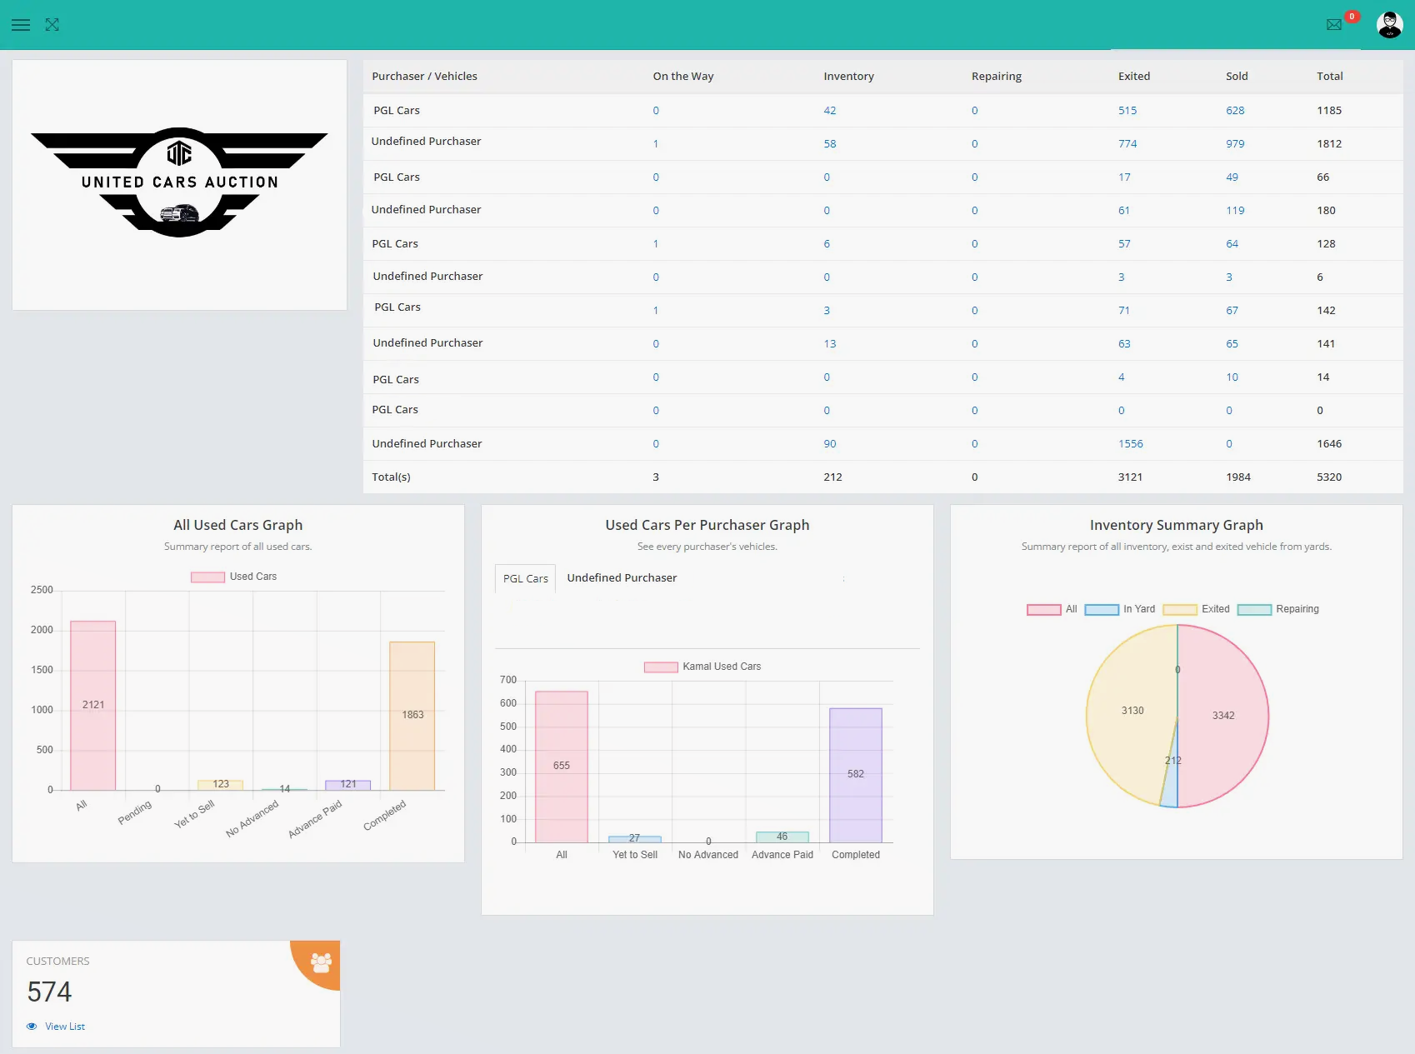Toggle the Used Cars legend item
Image resolution: width=1415 pixels, height=1054 pixels.
[234, 577]
